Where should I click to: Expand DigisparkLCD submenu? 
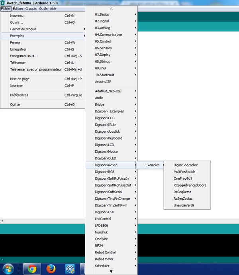[x=112, y=145]
